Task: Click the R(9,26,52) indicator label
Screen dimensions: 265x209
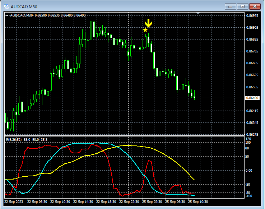Action: [14, 140]
